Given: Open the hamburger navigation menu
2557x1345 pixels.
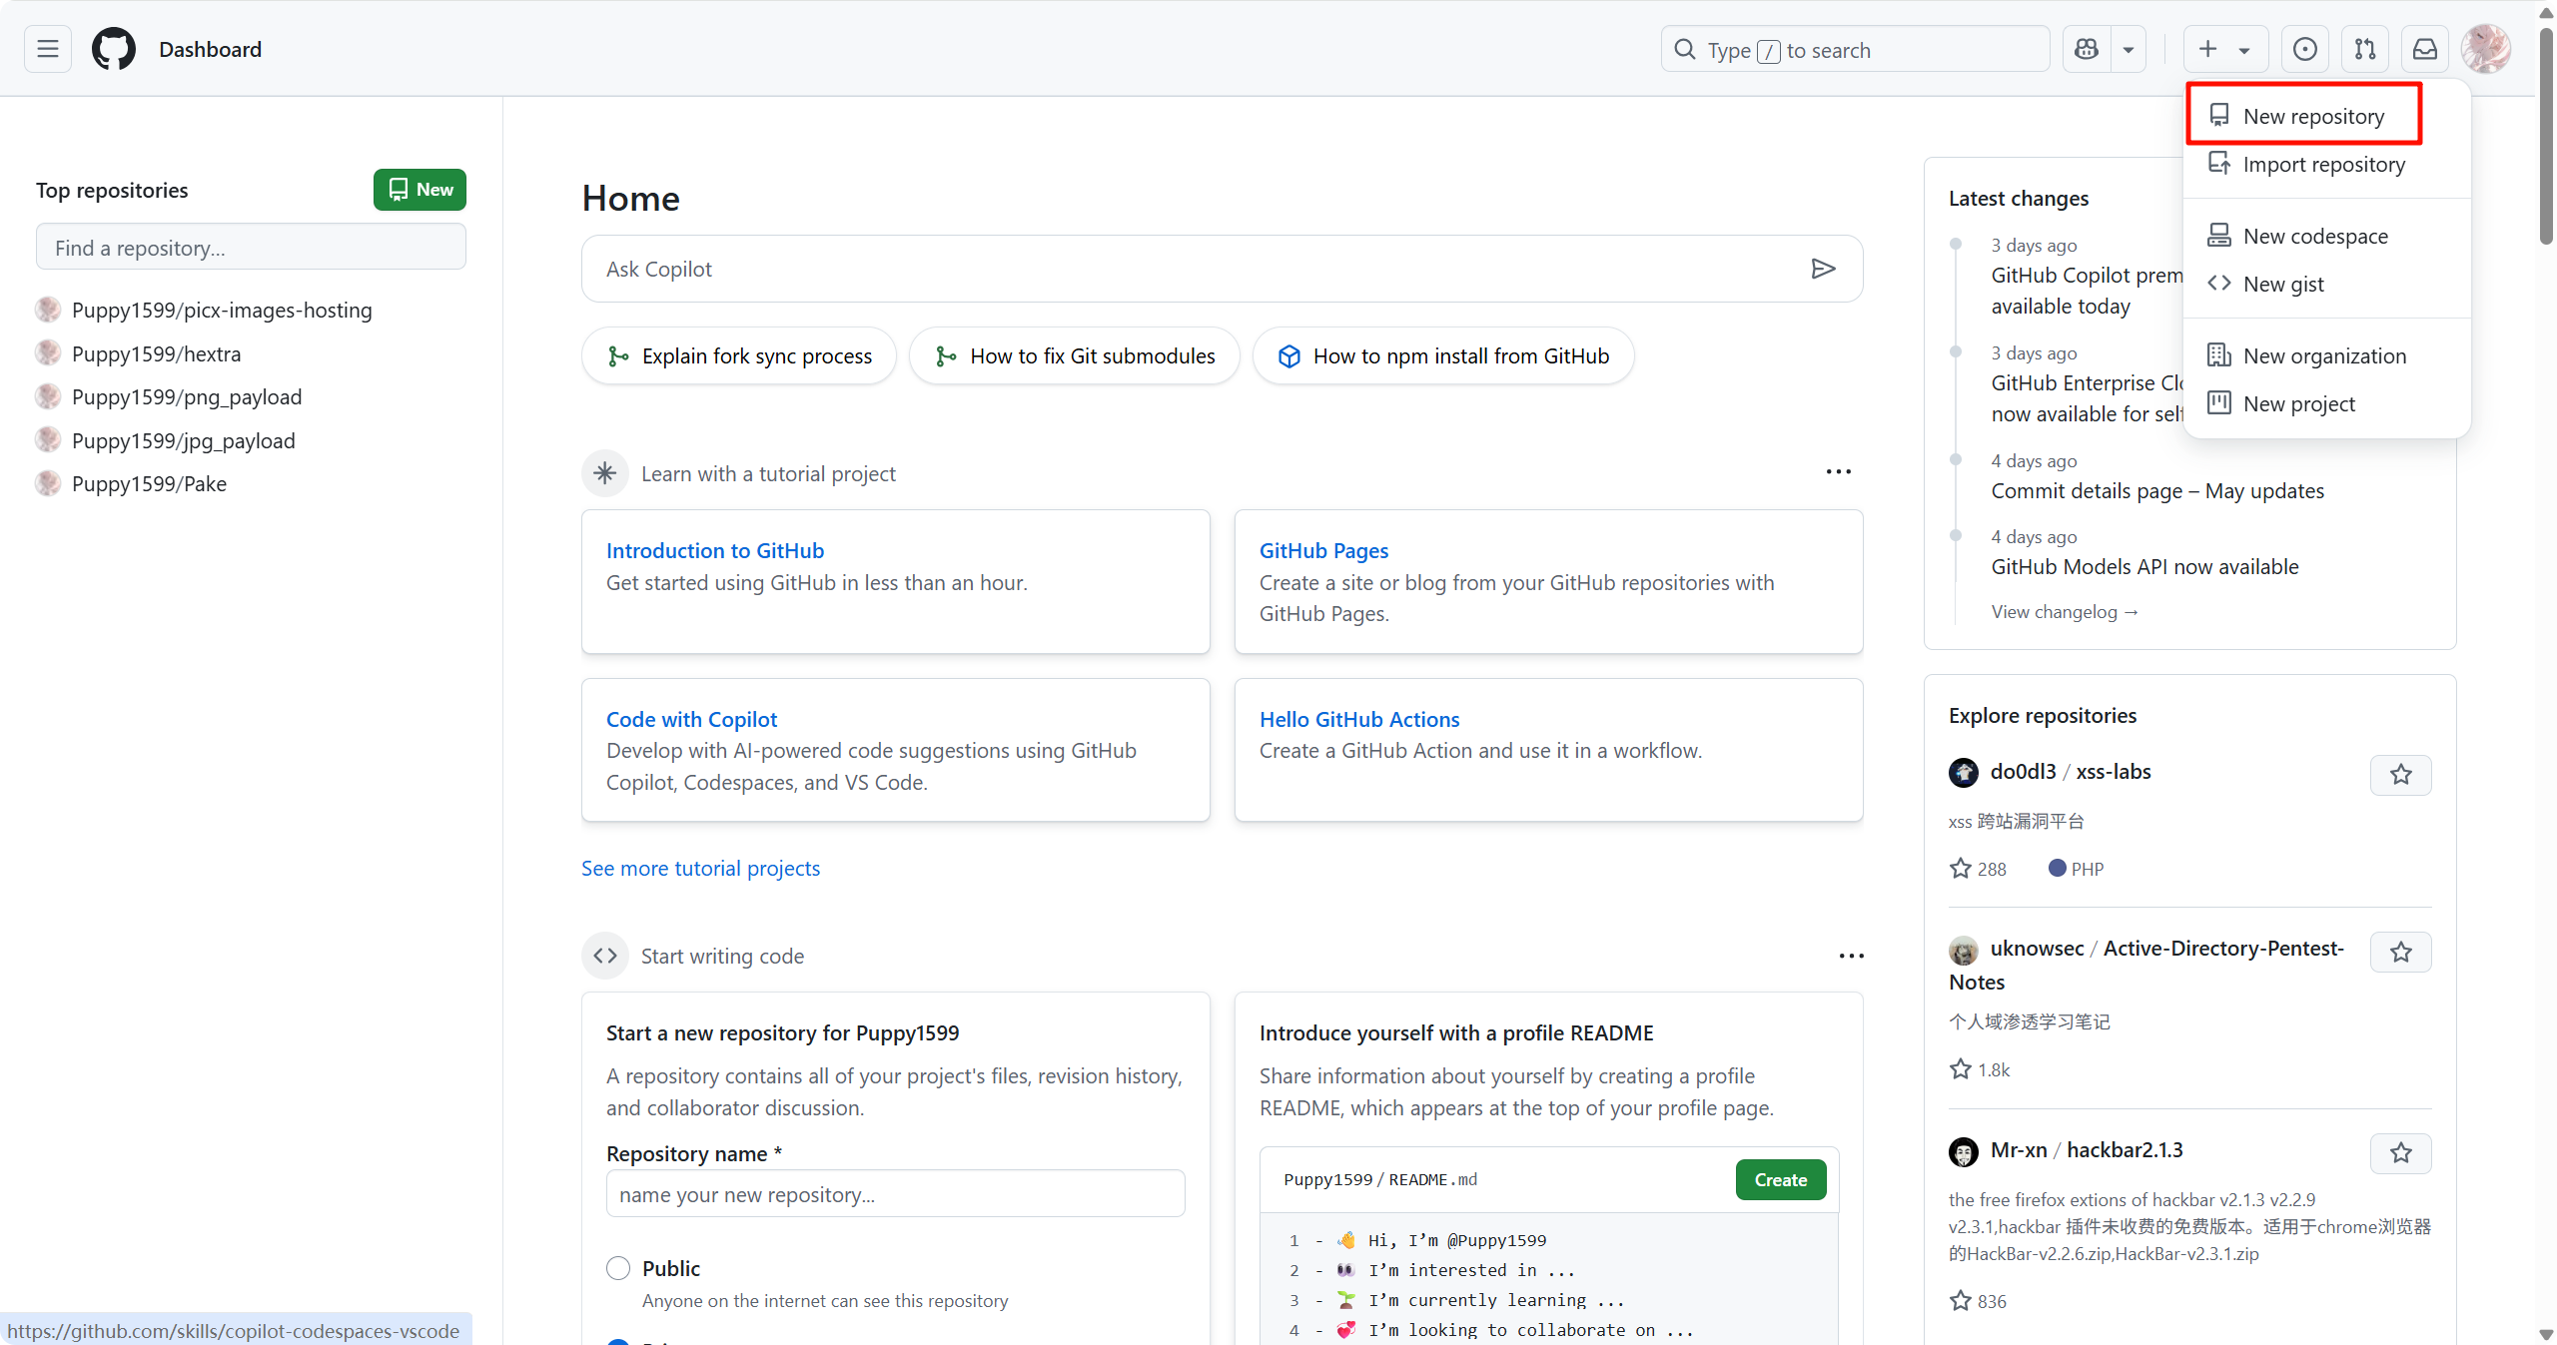Looking at the screenshot, I should [48, 49].
